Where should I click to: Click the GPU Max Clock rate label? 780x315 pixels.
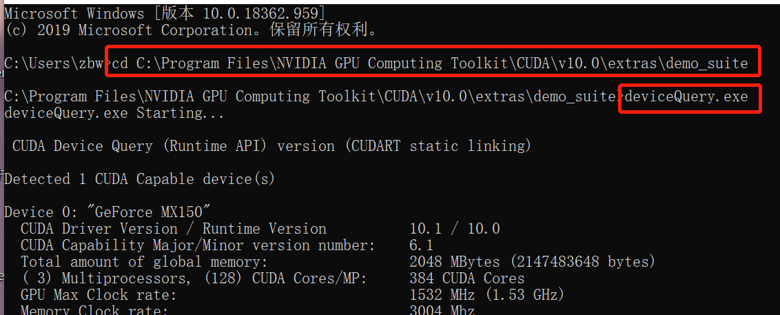tap(99, 295)
